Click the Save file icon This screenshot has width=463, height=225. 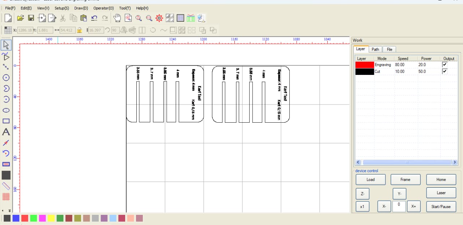tap(31, 18)
